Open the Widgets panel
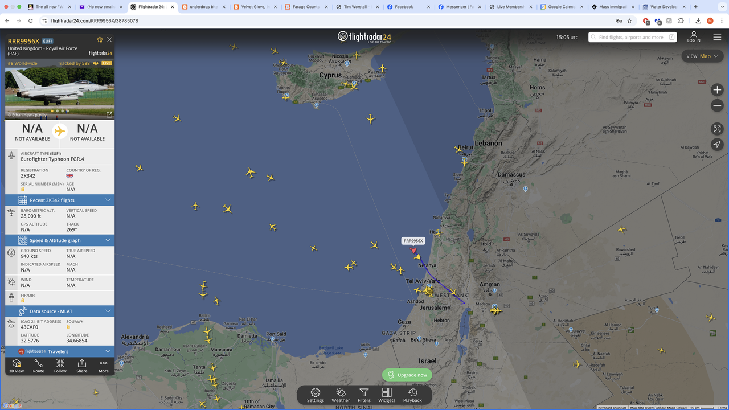Viewport: 729px width, 410px height. (x=387, y=395)
